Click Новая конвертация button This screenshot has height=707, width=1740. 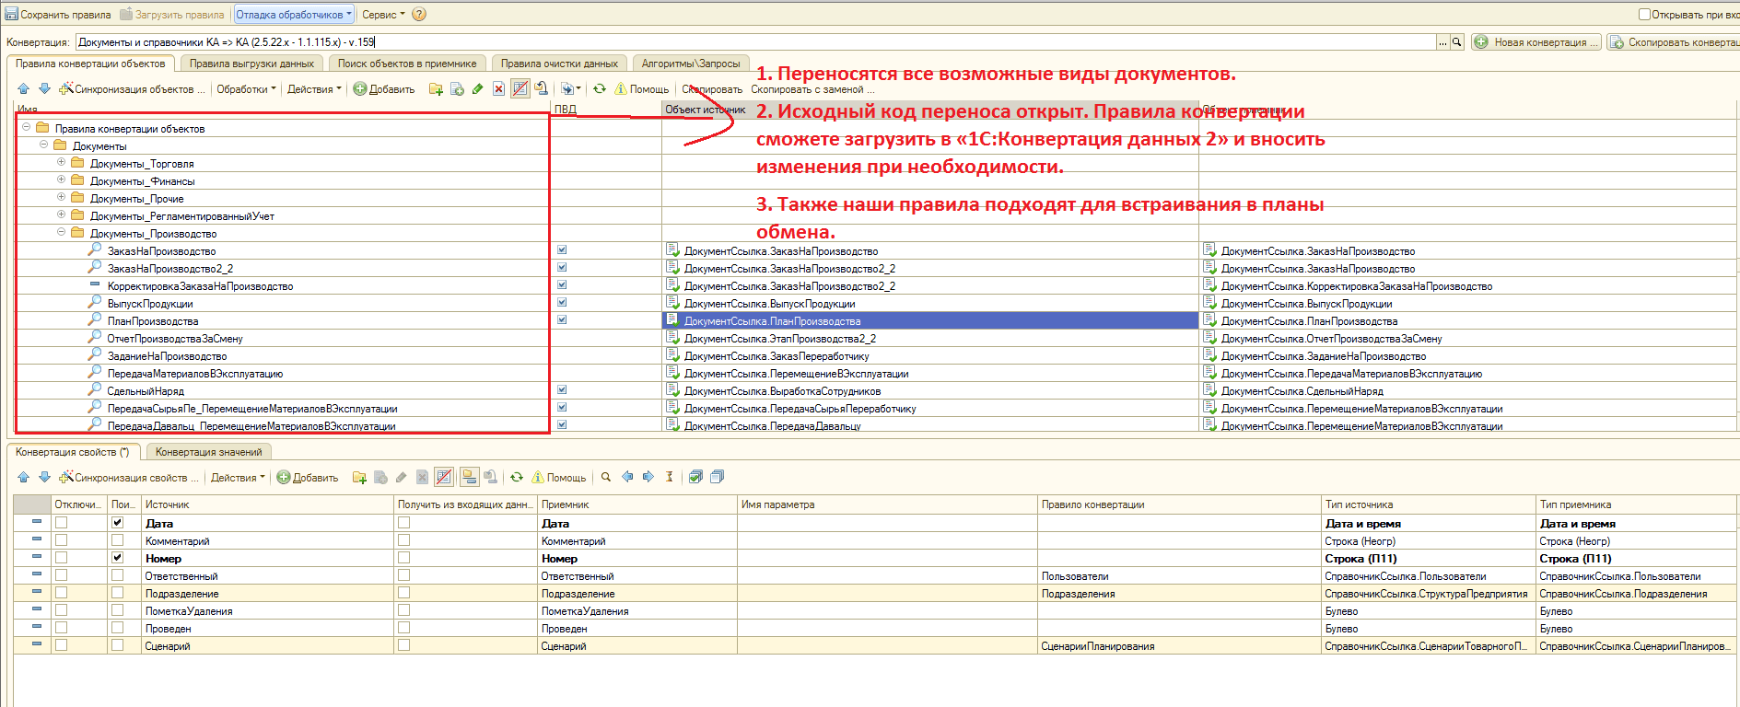click(1536, 42)
